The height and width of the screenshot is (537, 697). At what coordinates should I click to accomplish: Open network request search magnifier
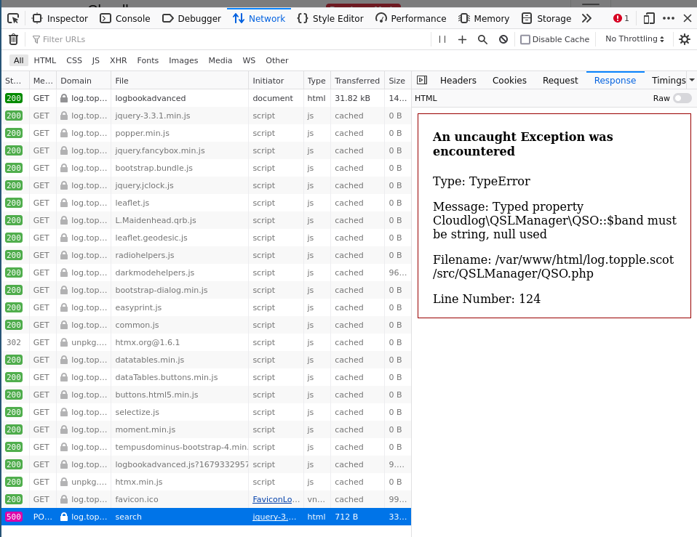tap(483, 39)
